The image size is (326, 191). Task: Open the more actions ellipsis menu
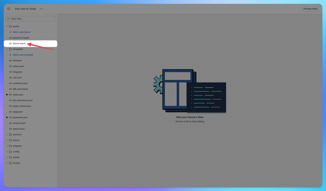pos(41,9)
